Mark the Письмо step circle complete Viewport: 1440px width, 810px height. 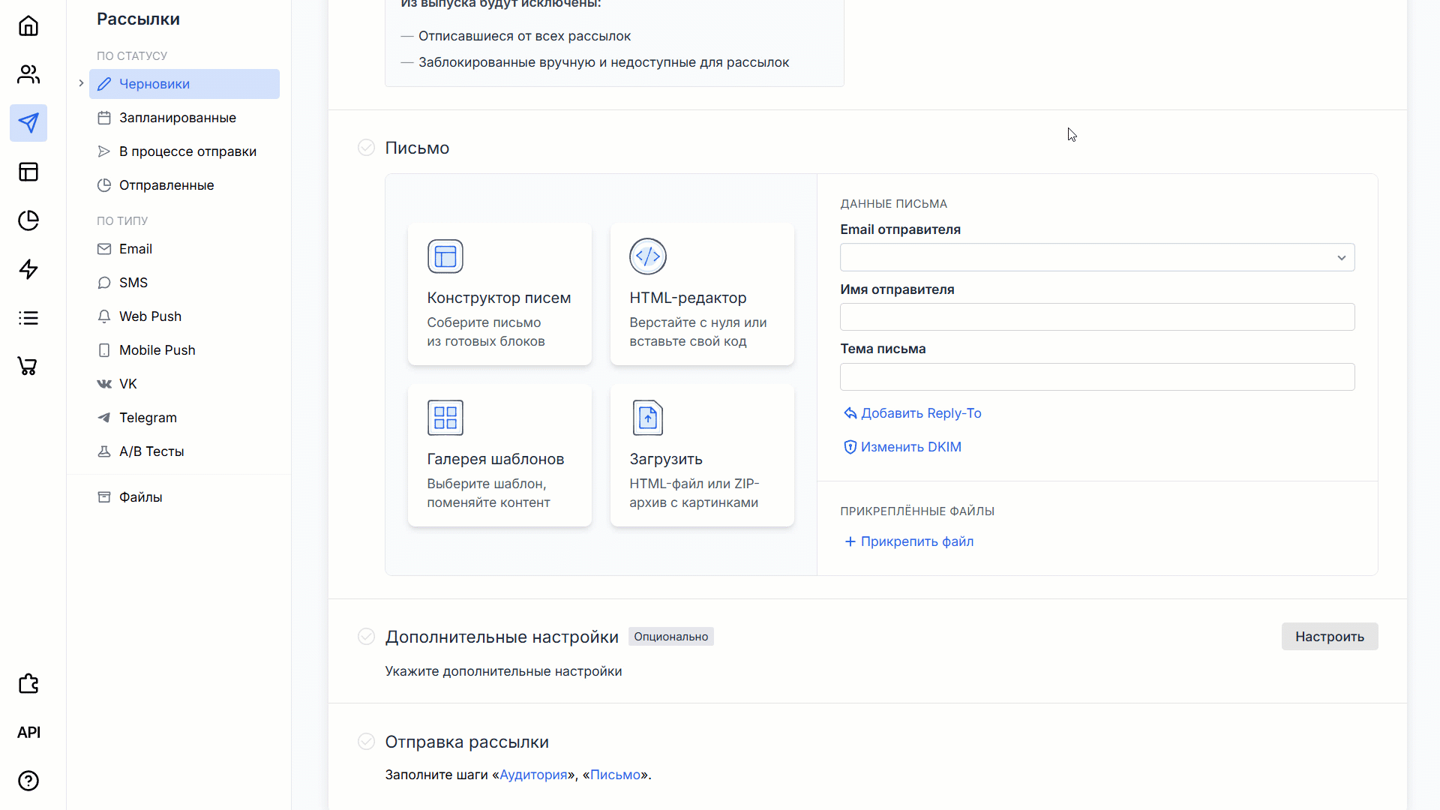(x=366, y=147)
